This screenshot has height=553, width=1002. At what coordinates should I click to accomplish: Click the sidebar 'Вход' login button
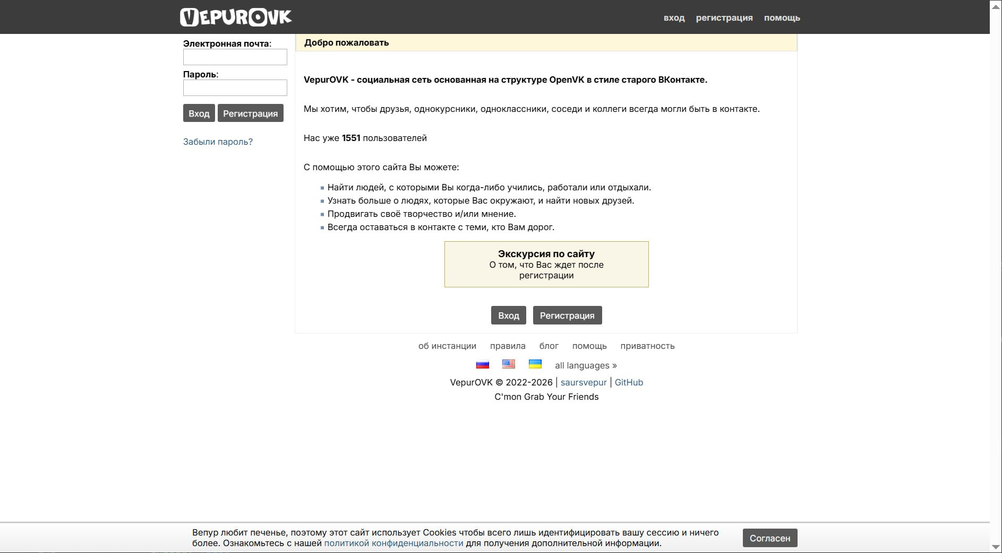[199, 113]
